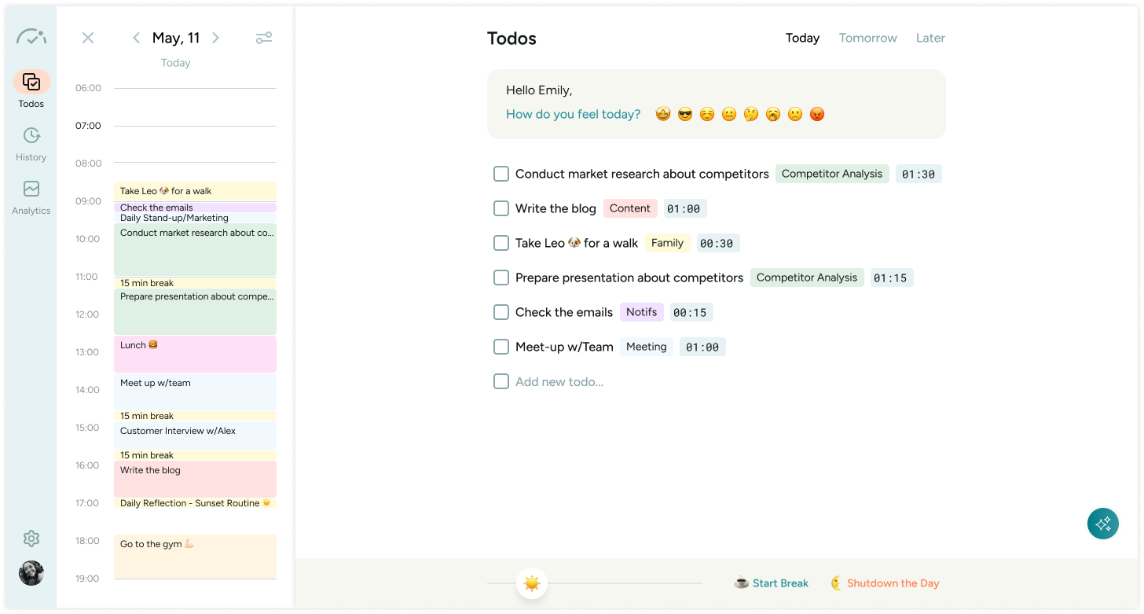Select the sunglasses mood emoji
This screenshot has width=1144, height=614.
coord(684,113)
